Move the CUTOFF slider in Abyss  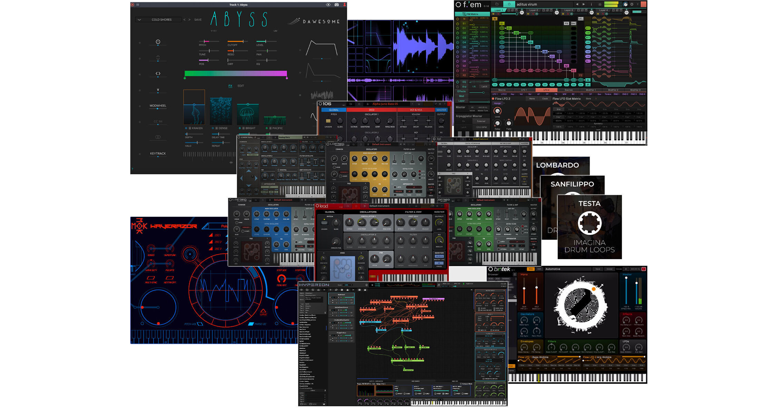point(243,41)
